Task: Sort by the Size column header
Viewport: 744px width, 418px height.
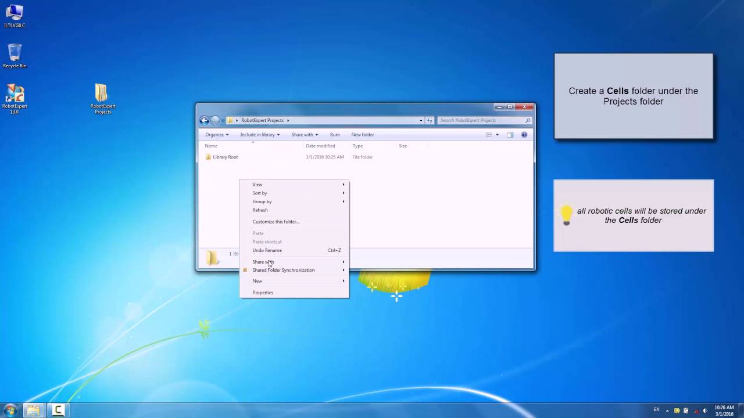Action: click(x=412, y=146)
